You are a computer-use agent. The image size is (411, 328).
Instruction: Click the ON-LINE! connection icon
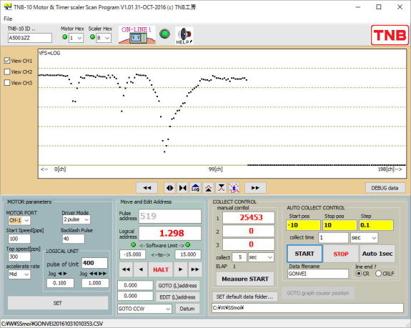point(137,35)
